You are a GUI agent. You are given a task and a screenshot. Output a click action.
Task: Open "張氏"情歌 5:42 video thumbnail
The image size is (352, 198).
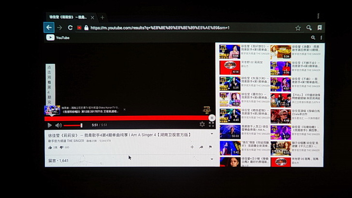[230, 148]
